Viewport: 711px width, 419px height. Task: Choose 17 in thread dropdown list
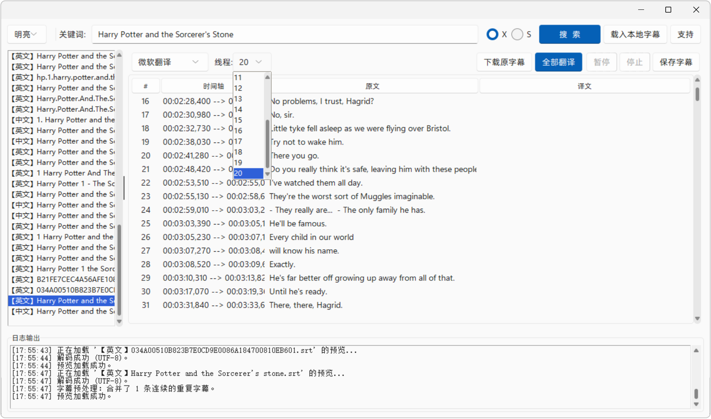(248, 141)
